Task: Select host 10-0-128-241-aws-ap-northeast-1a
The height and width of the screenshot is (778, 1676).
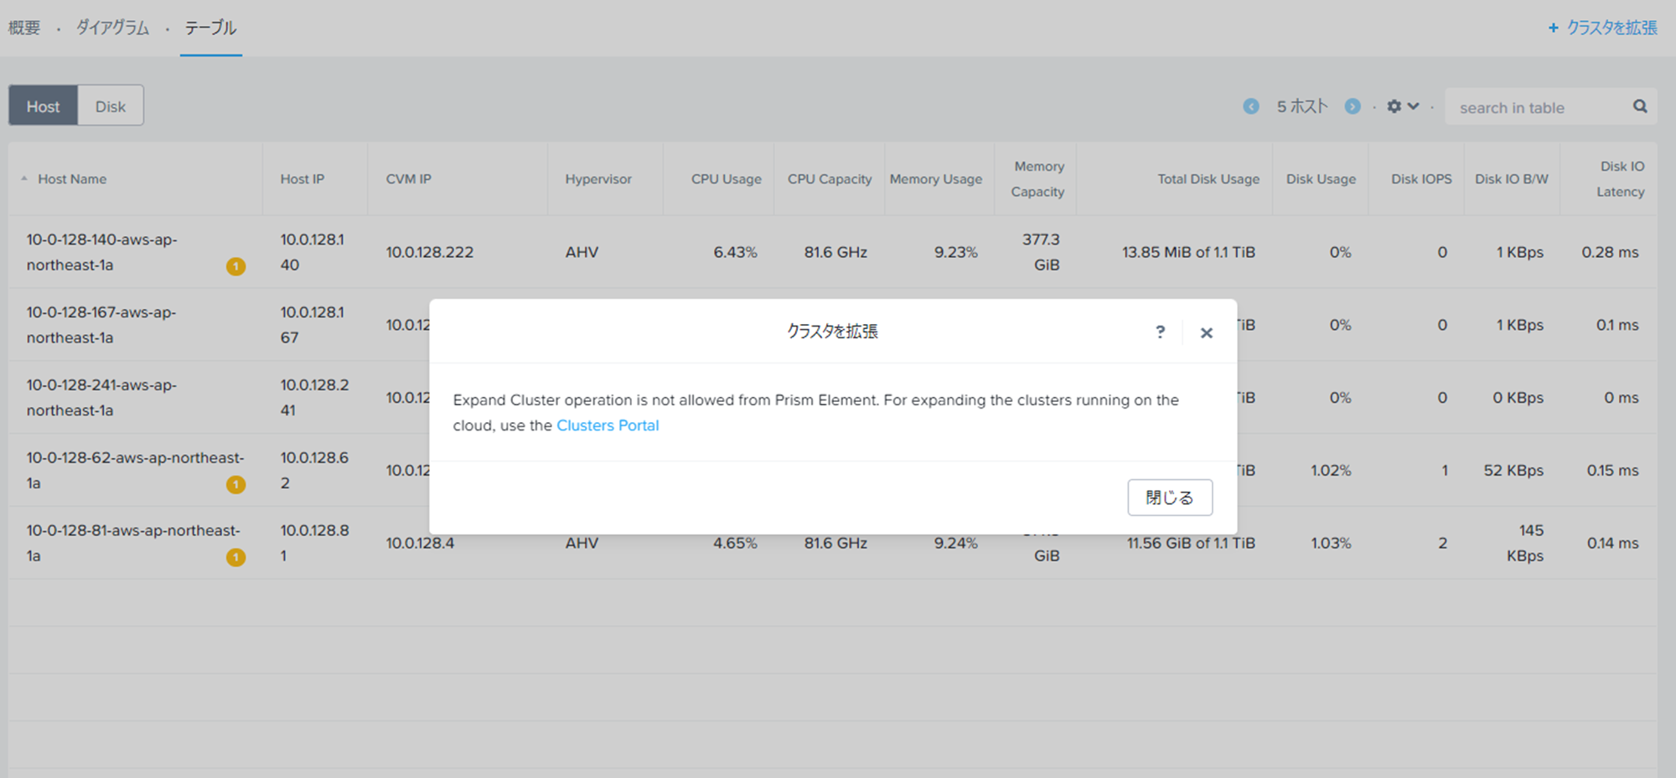Action: 101,398
